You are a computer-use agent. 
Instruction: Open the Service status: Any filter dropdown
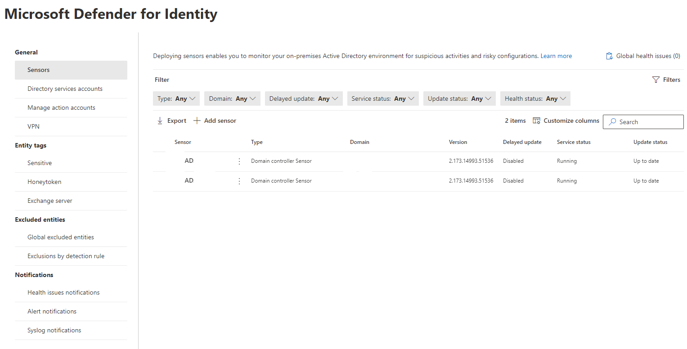tap(383, 98)
